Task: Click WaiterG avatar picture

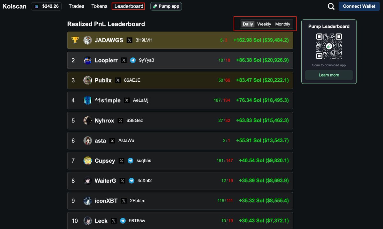Action: click(87, 181)
